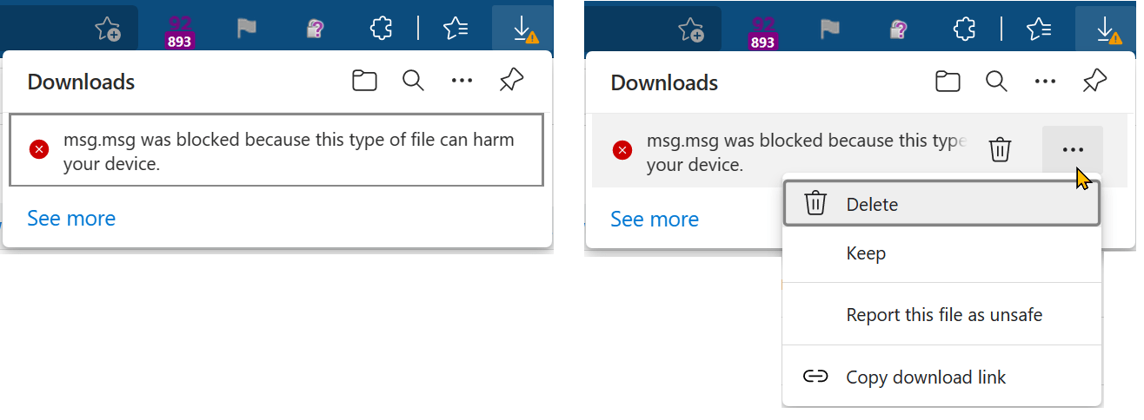1144x420 pixels.
Task: Open Extensions puzzle icon in toolbar above the context menu panel
Action: (963, 30)
